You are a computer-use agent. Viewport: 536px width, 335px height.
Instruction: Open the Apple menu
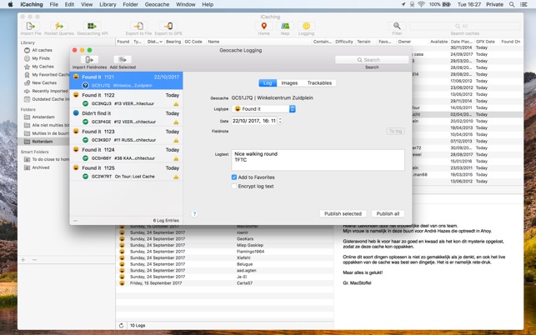tap(10, 4)
